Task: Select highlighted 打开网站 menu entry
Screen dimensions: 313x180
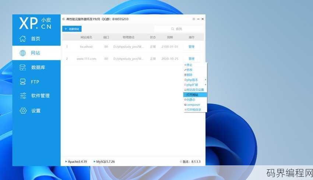Action: (x=195, y=95)
